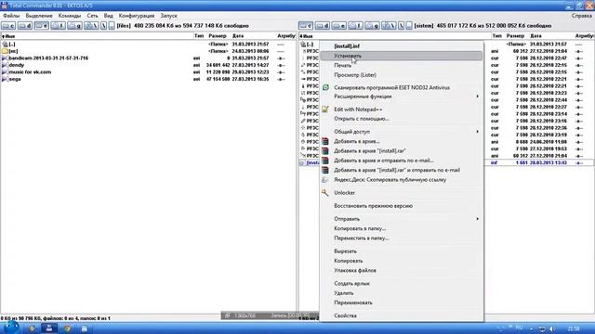595x334 pixels.
Task: Click the volume icon in system tray
Action: click(x=552, y=328)
